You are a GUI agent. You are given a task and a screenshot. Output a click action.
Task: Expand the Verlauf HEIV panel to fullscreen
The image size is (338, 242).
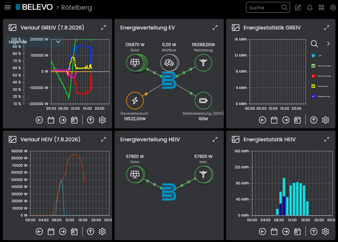point(104,139)
